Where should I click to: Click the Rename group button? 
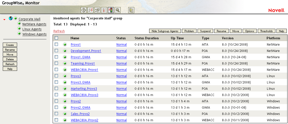10,50
